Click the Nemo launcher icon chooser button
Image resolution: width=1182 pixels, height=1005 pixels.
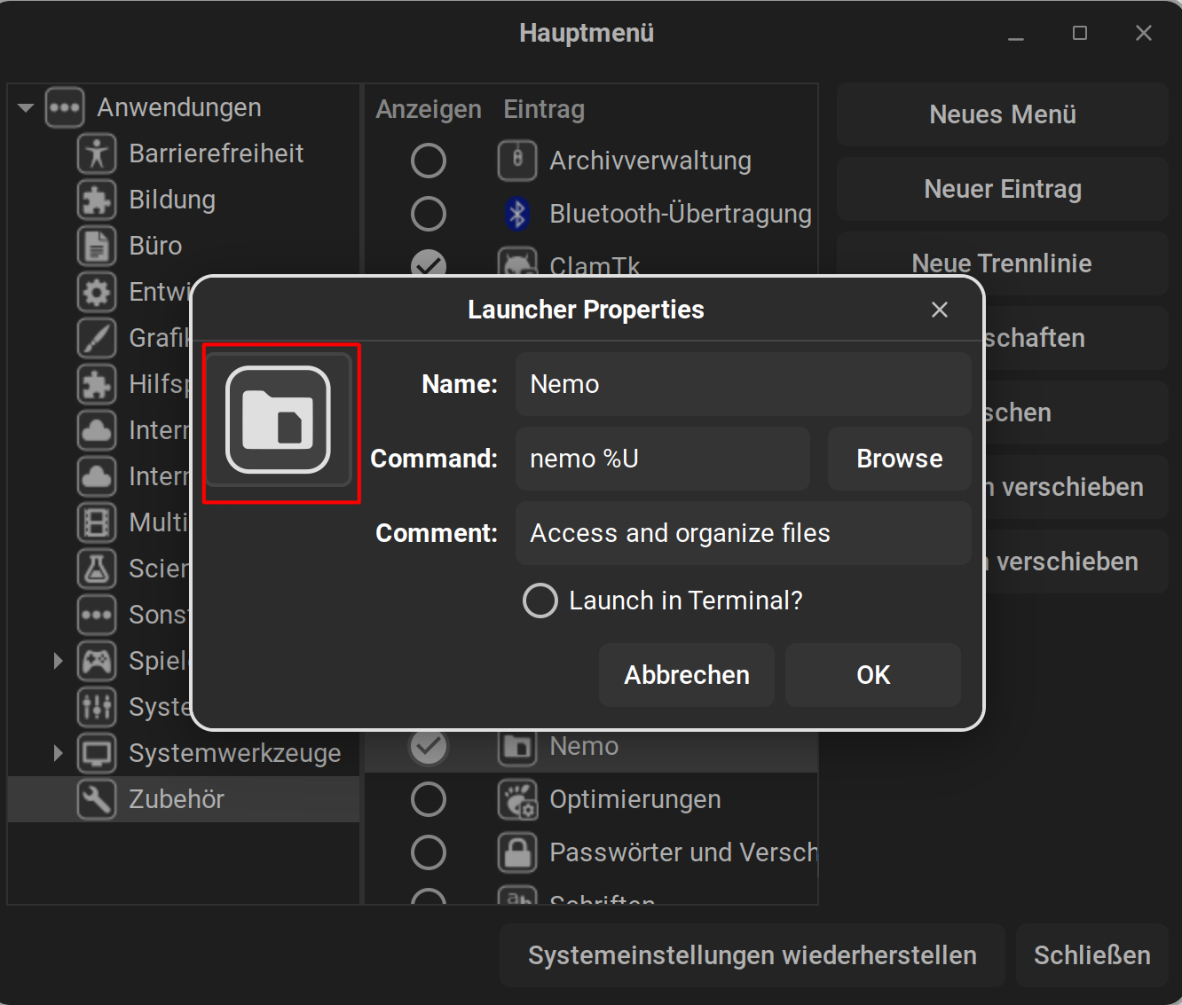pos(279,420)
